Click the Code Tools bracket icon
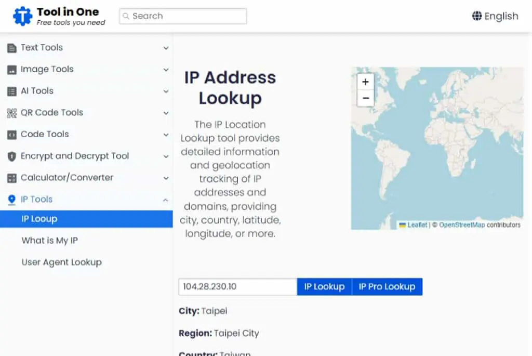The width and height of the screenshot is (532, 356). click(11, 135)
